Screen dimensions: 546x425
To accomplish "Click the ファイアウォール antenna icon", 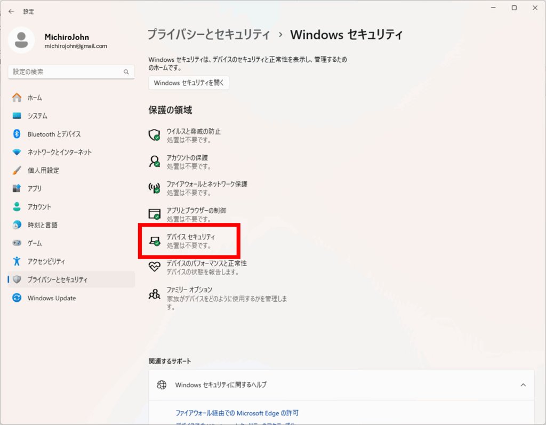I will [154, 188].
